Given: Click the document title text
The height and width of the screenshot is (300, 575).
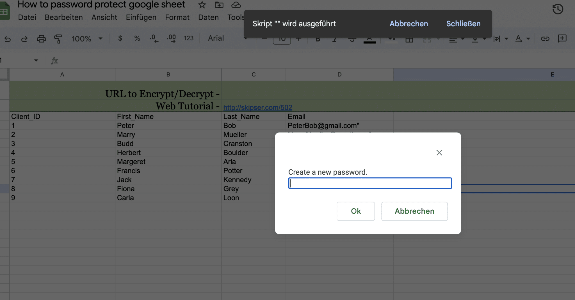Looking at the screenshot, I should click(101, 4).
